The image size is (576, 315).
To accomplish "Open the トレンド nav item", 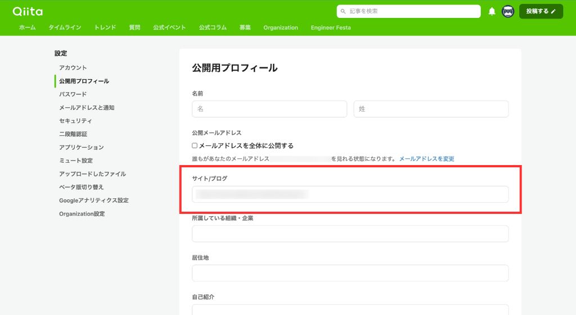I will coord(105,28).
